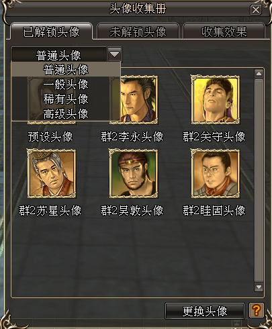Switch to the 已解锁头像 tab
272x329 pixels.
pyautogui.click(x=51, y=32)
